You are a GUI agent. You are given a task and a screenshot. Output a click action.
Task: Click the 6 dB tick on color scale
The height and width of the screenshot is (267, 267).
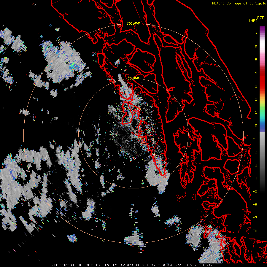click(256, 47)
